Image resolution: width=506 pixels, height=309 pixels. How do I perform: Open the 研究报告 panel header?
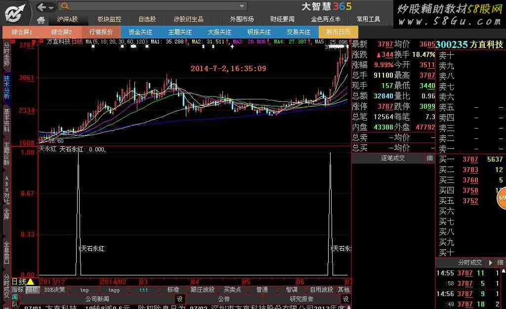tap(301, 299)
